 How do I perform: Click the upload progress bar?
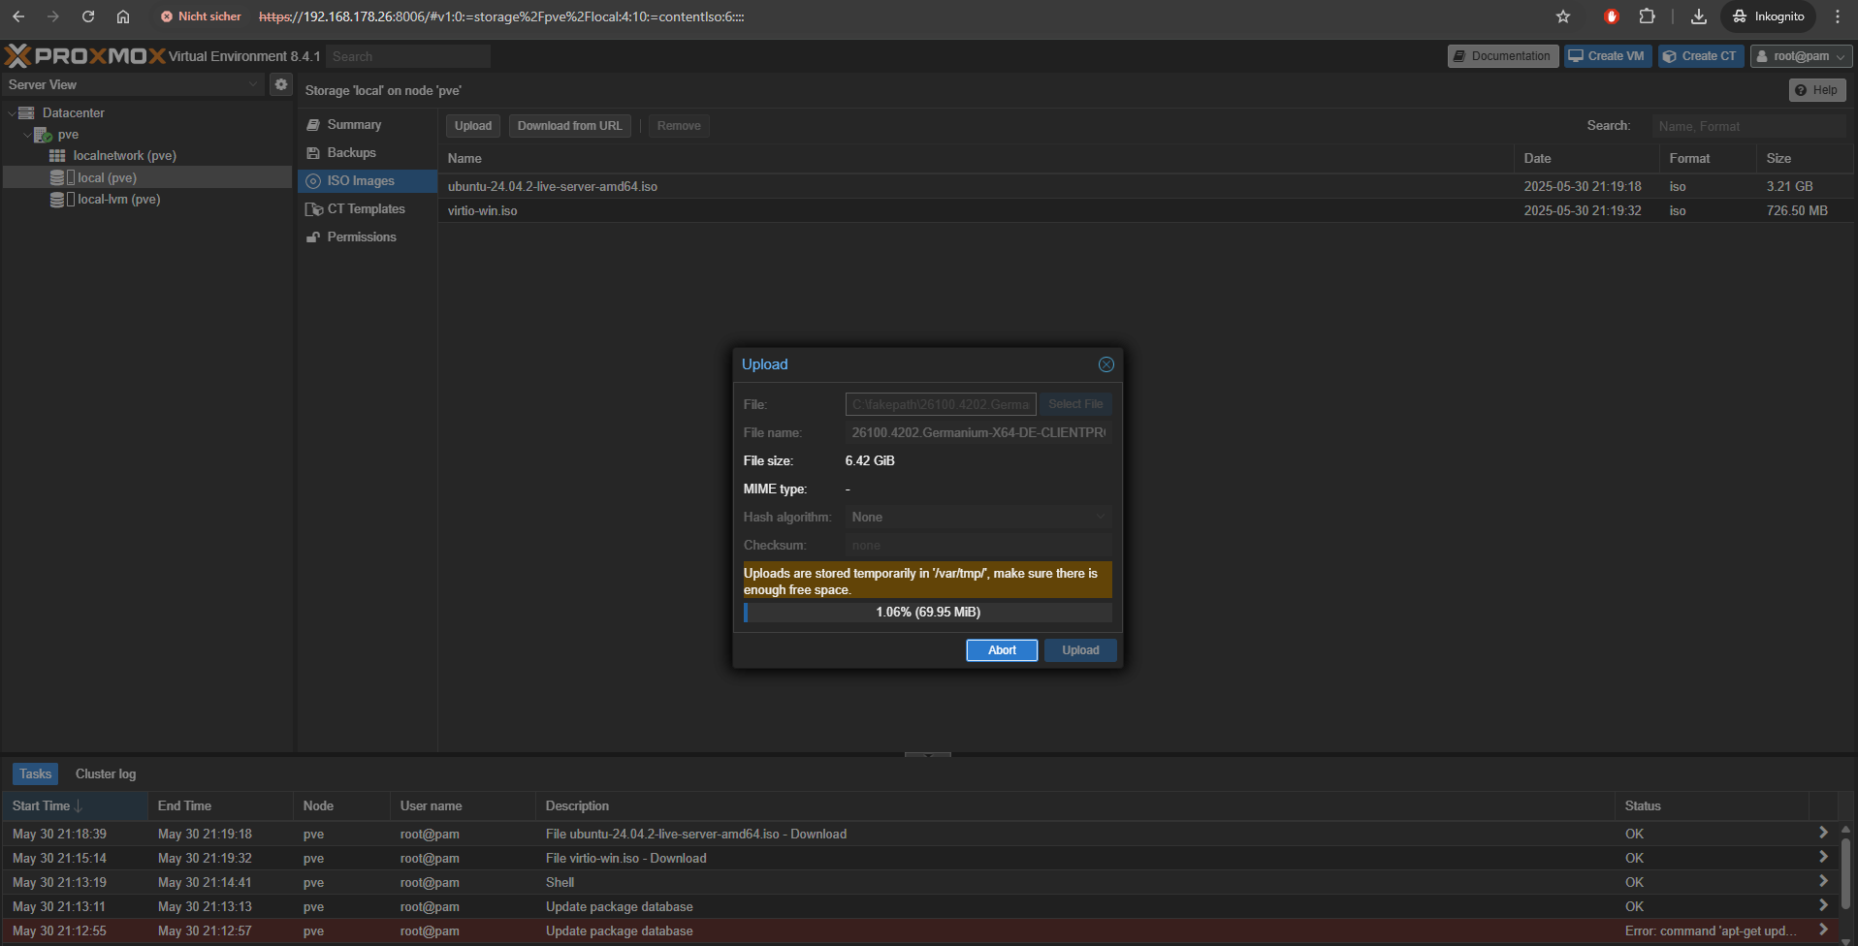point(928,613)
